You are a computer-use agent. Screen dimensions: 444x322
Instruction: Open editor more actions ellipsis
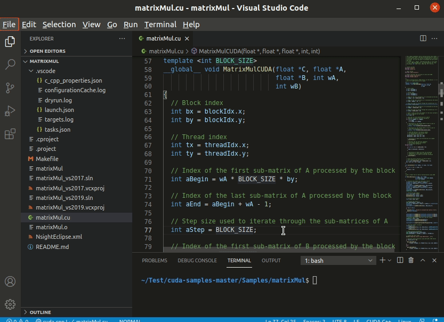434,38
